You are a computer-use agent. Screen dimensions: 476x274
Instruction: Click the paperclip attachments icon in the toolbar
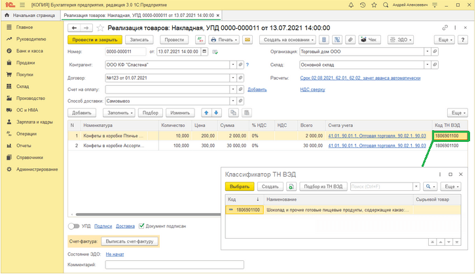tap(351, 40)
